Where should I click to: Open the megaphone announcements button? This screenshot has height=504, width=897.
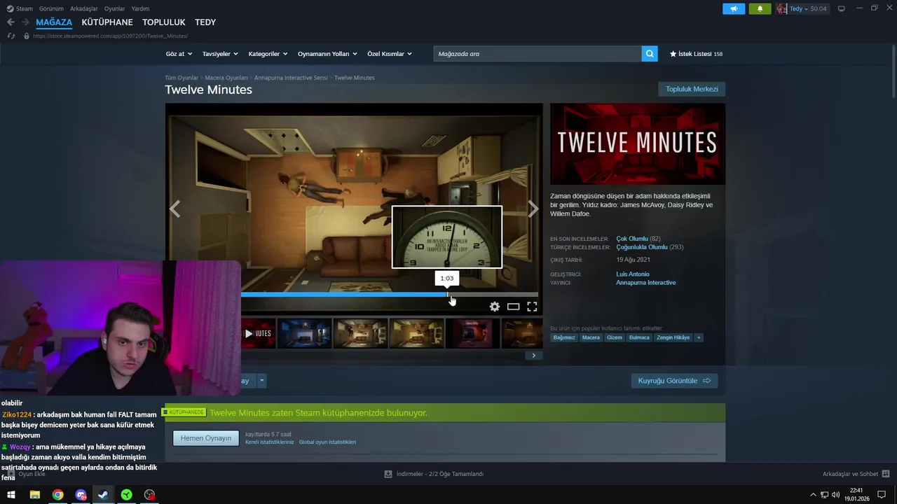point(734,9)
